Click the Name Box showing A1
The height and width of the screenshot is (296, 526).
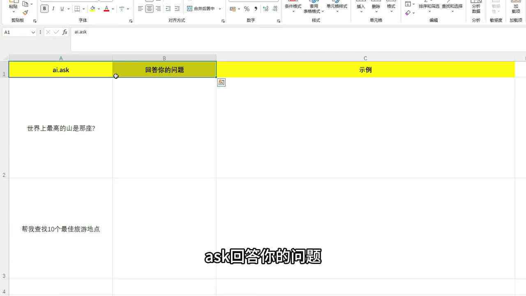pos(16,32)
